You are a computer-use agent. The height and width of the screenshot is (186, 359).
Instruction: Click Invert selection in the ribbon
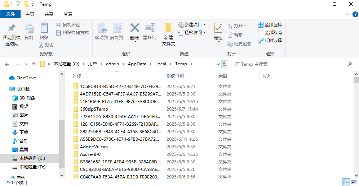270,41
